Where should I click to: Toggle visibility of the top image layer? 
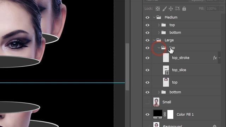(x=147, y=83)
